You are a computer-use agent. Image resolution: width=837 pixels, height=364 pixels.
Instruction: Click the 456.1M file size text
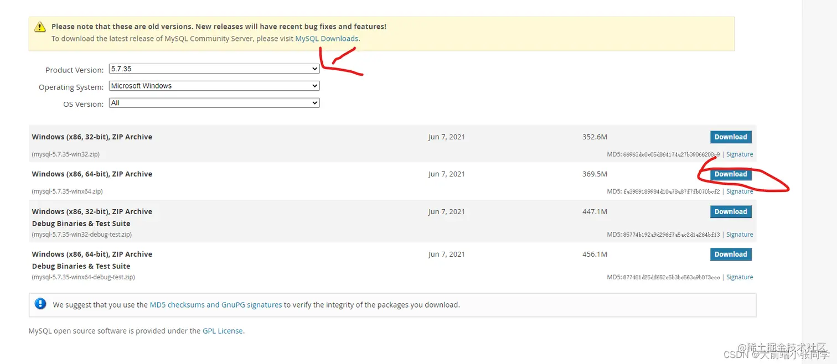coord(595,254)
